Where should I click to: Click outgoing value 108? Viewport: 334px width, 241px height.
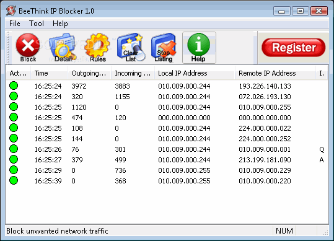[77, 128]
